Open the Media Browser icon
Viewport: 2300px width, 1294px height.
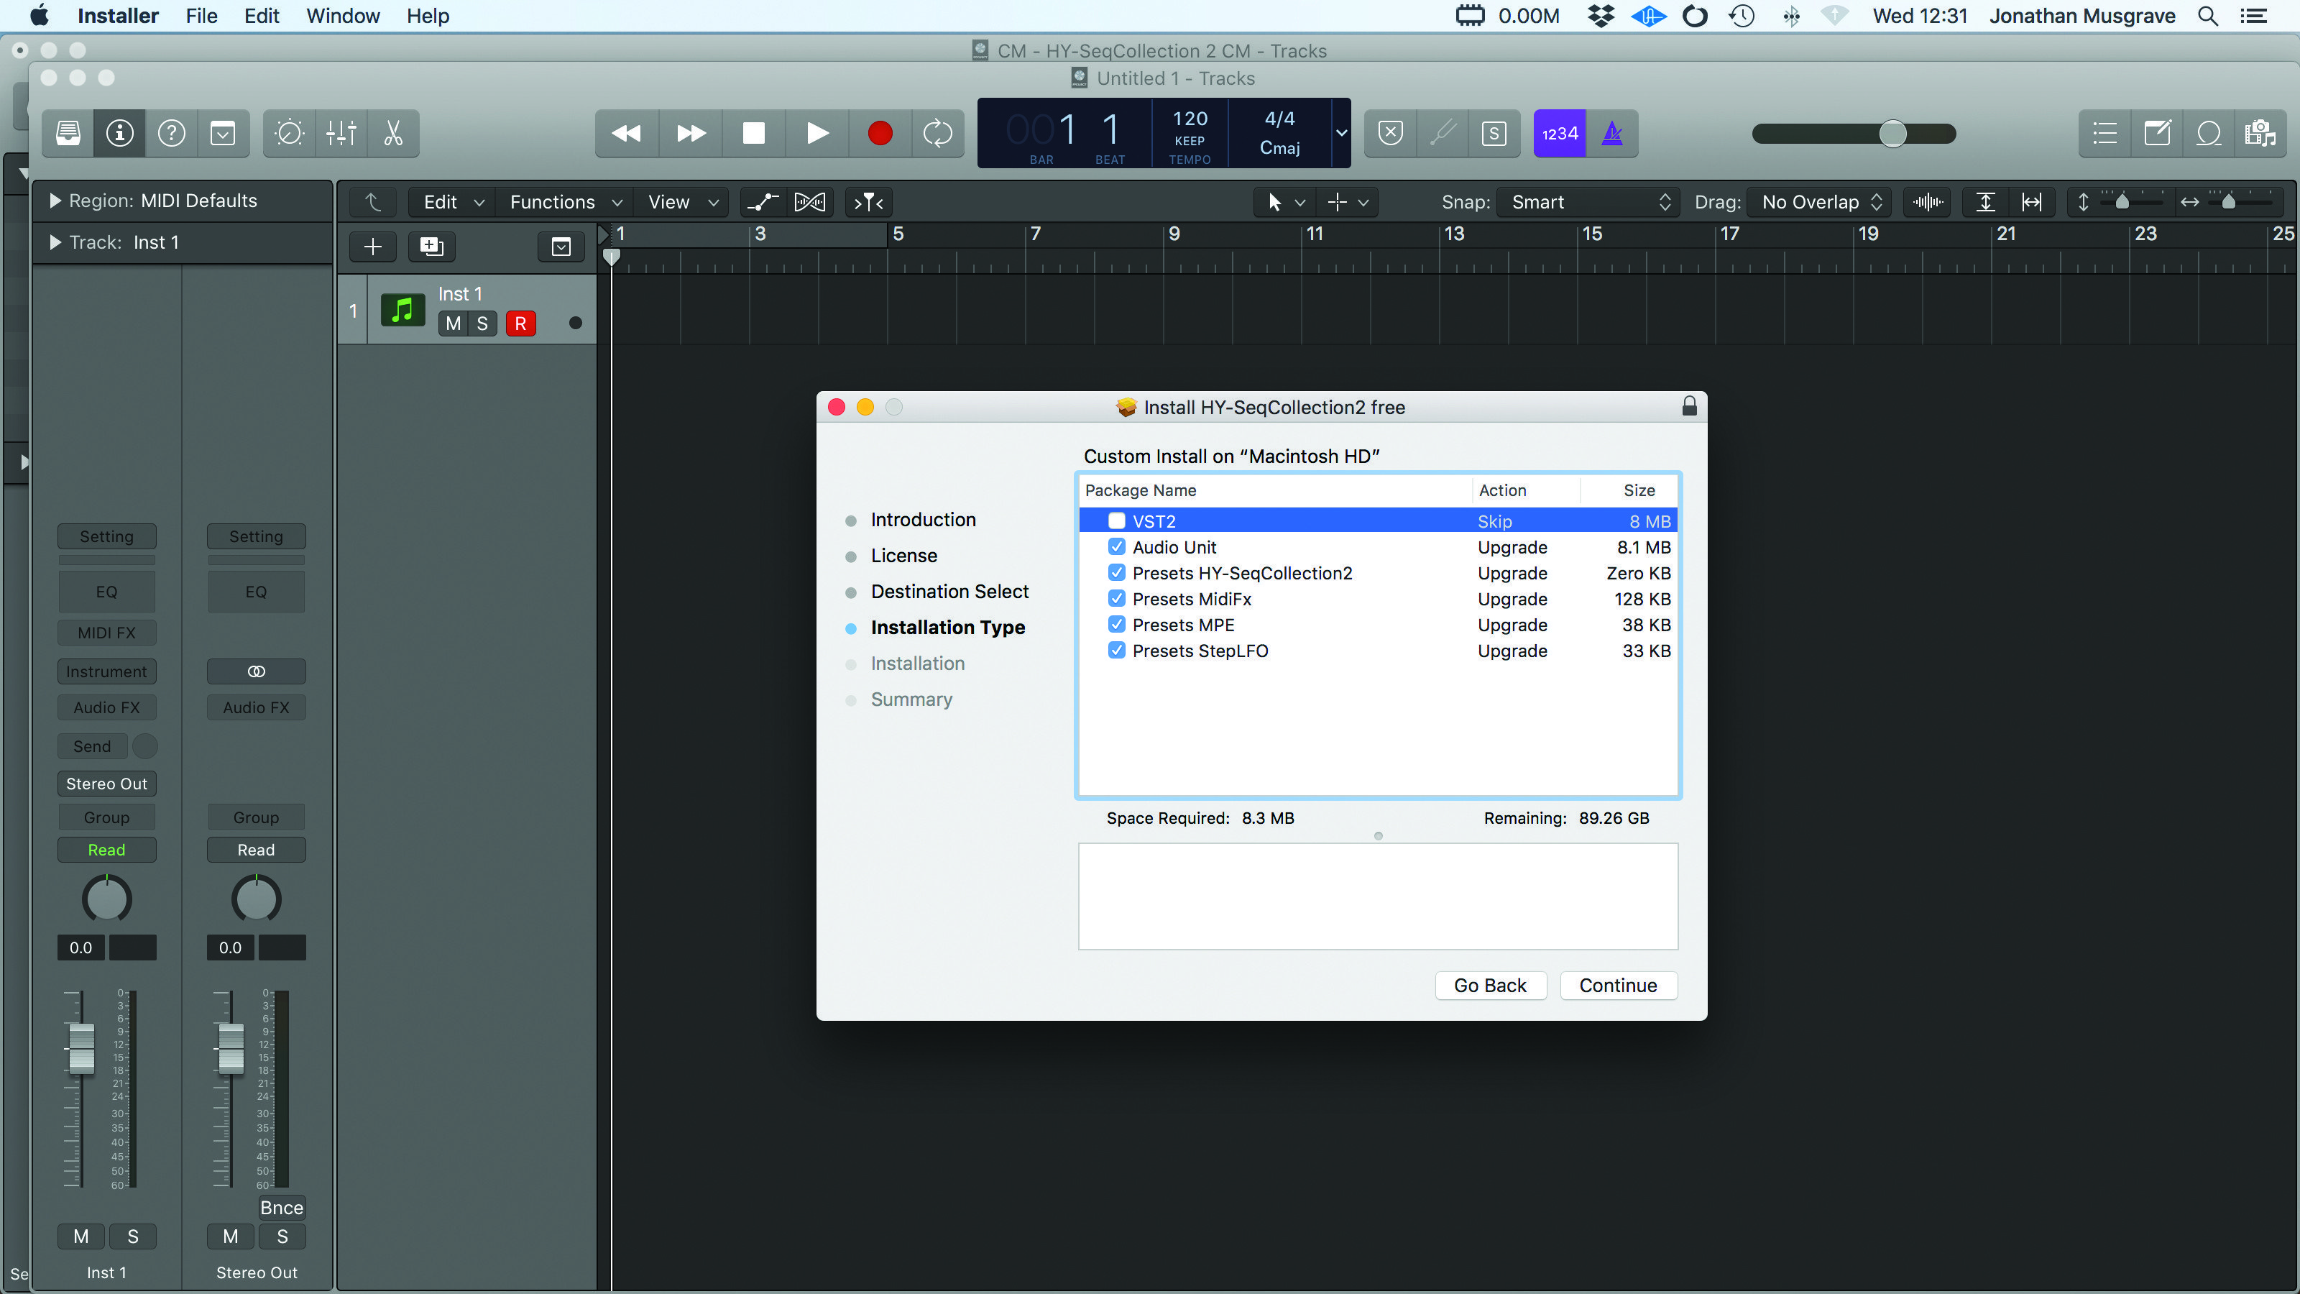coord(2260,133)
